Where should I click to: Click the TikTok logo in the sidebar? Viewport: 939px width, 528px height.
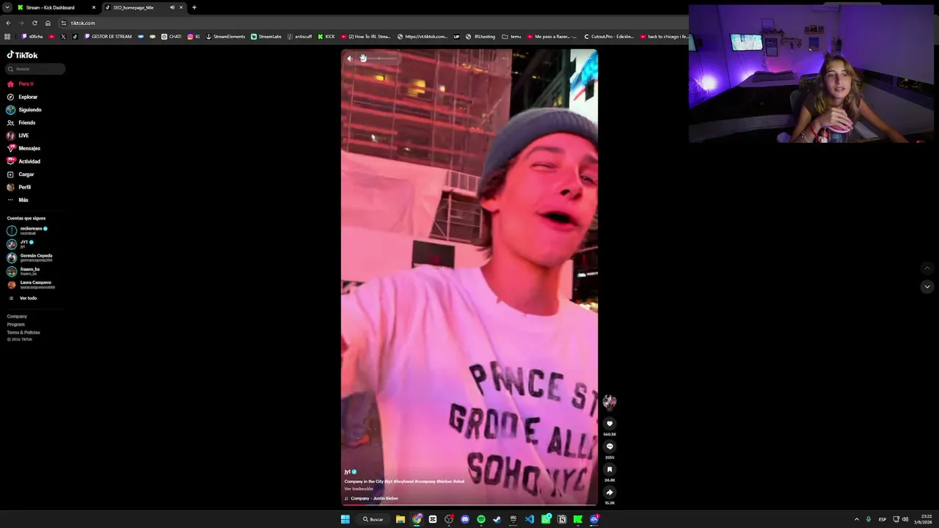point(22,55)
